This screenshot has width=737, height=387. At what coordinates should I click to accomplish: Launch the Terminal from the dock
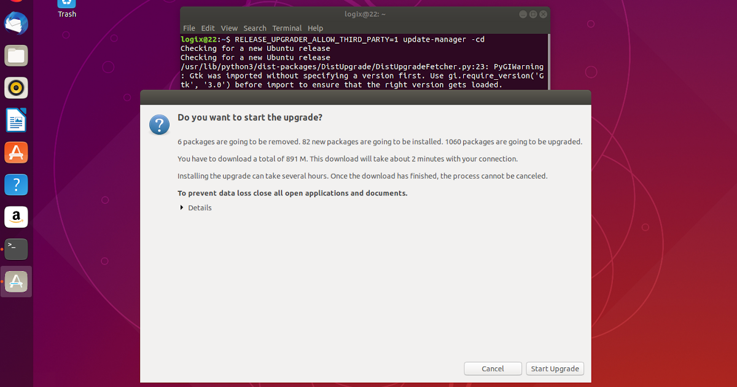point(15,249)
